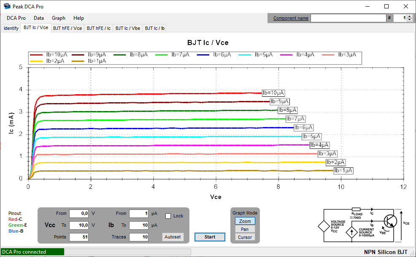Click the Ib=3µA salmon legend swatch
Viewport: 416px width, 257px height.
pyautogui.click(x=328, y=55)
